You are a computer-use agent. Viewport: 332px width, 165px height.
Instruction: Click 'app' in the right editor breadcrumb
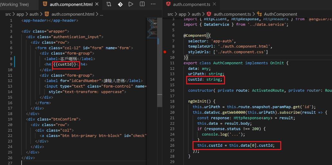click(x=183, y=14)
